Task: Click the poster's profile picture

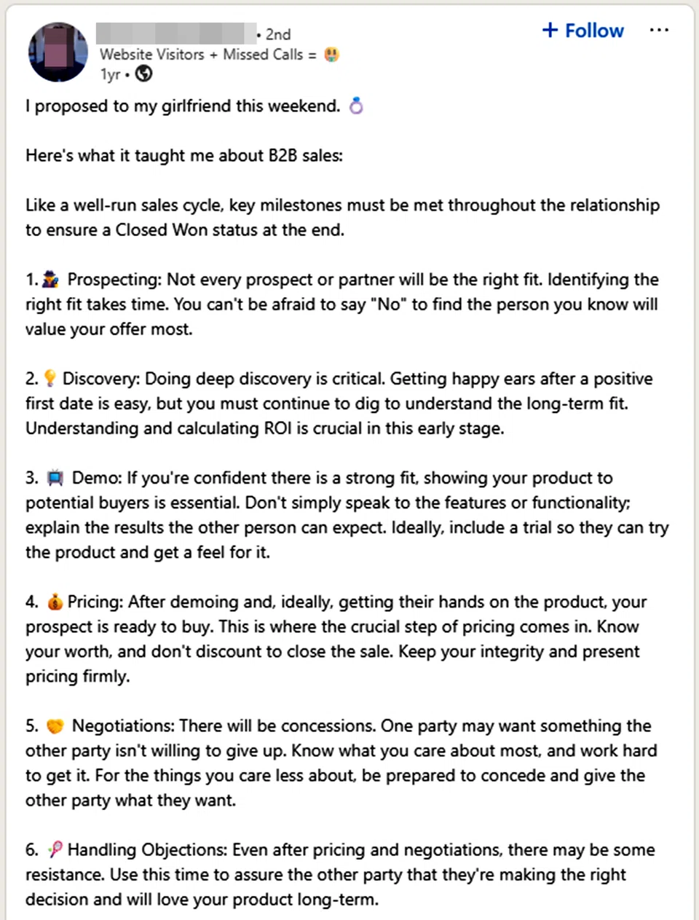Action: (58, 52)
